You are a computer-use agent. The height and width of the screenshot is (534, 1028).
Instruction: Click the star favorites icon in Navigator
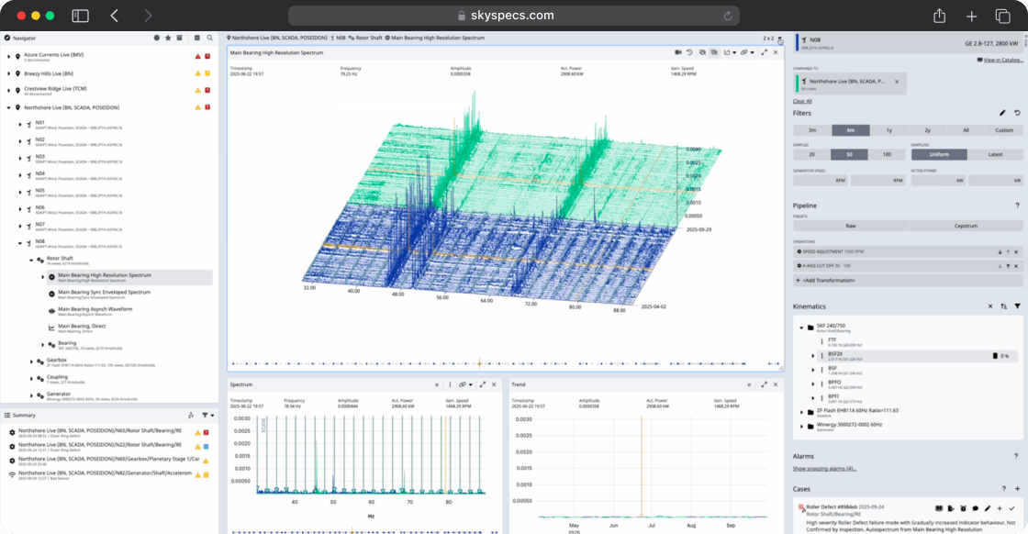[x=168, y=38]
